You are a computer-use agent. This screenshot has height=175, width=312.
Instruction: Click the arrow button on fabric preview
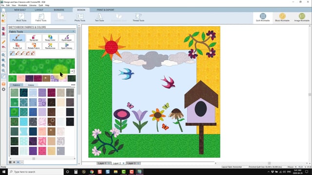(x=72, y=71)
